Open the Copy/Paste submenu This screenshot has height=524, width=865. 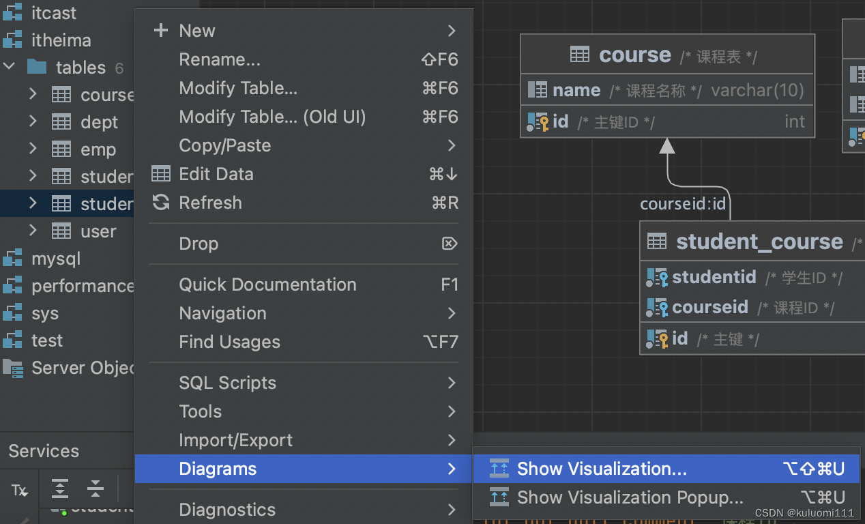304,145
